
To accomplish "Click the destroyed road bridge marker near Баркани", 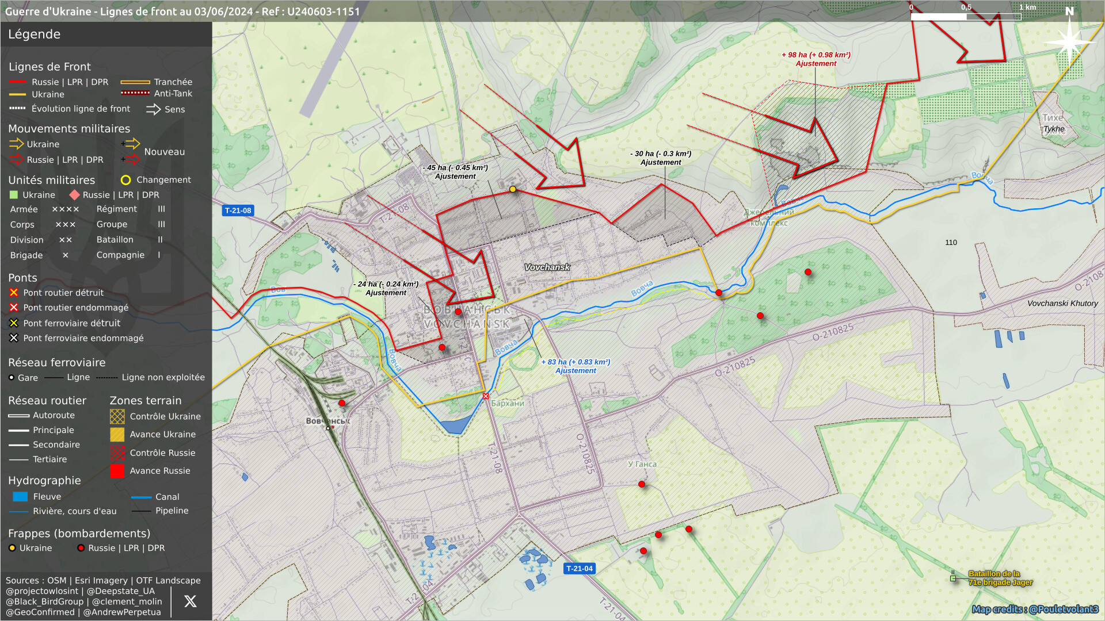I will click(x=486, y=396).
